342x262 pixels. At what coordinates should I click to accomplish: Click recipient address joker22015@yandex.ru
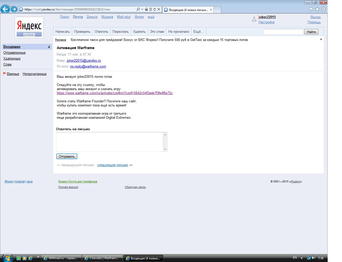pos(84,61)
